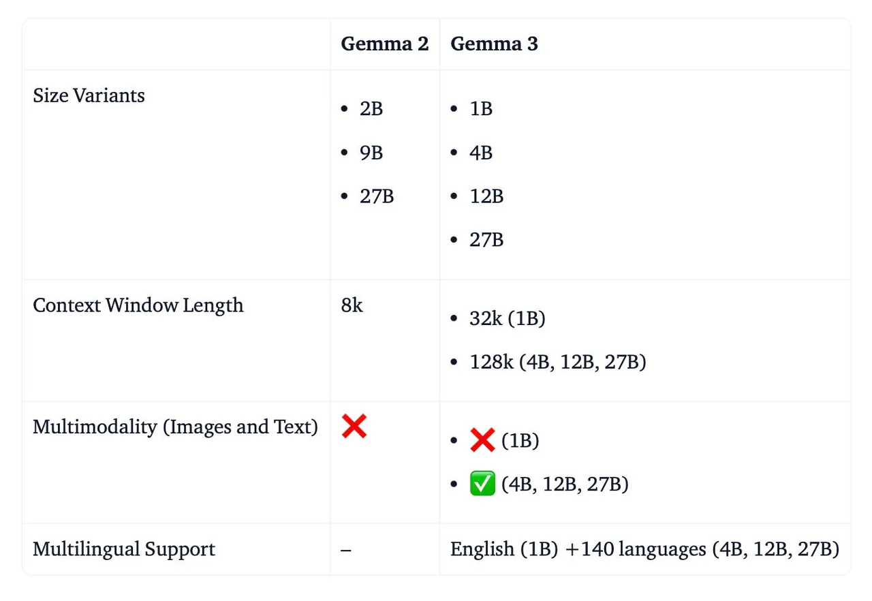Screen dimensions: 872x601
Task: Click the Multilingual Support row label
Action: [124, 549]
